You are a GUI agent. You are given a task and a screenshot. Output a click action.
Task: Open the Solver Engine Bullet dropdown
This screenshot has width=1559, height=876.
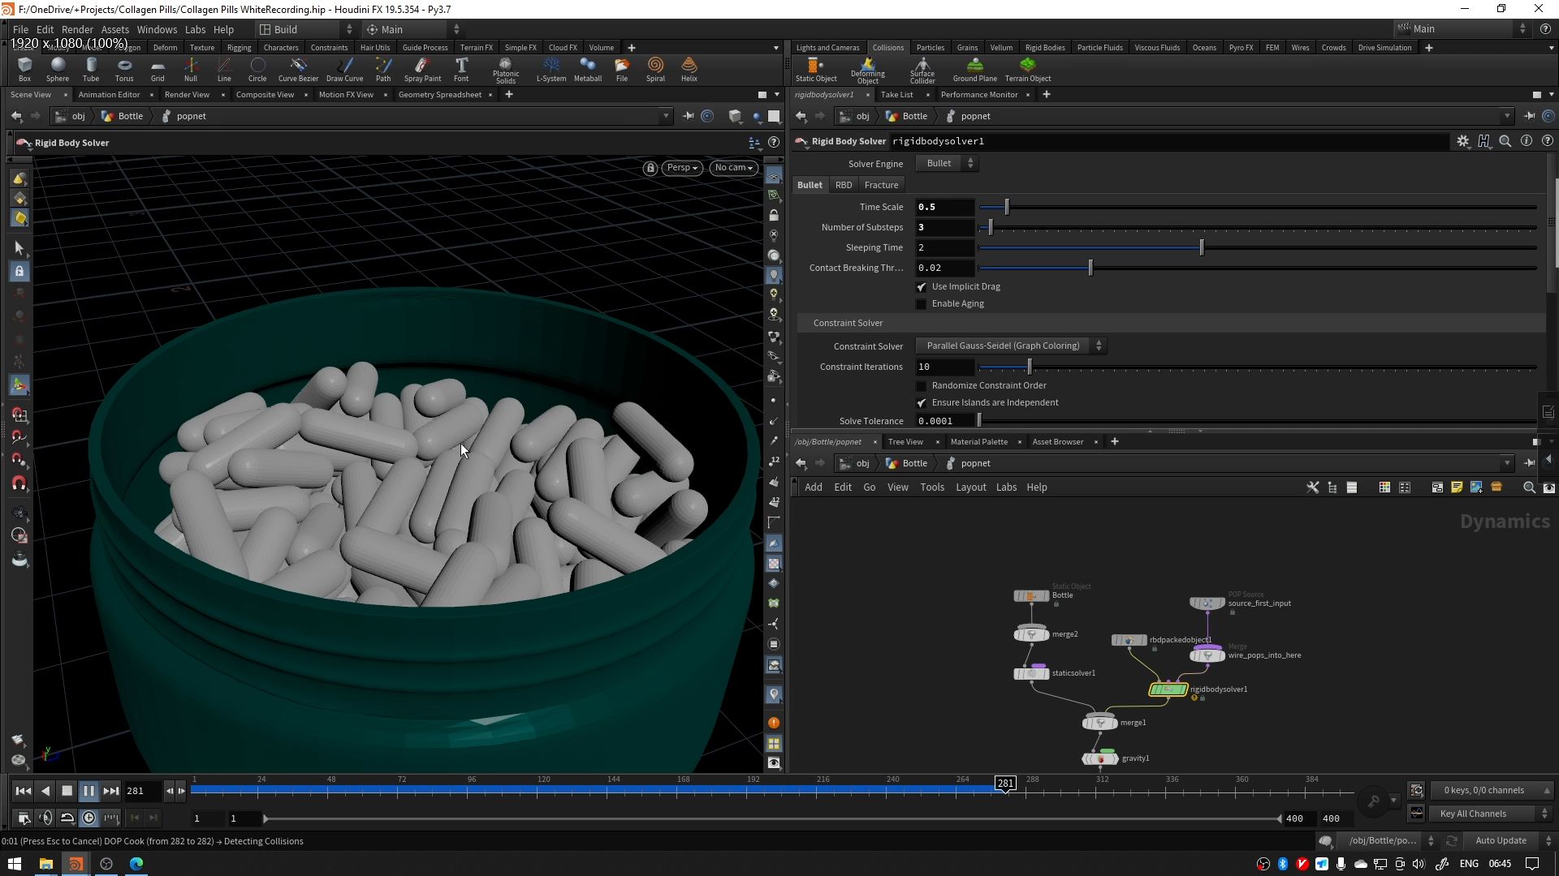(947, 164)
